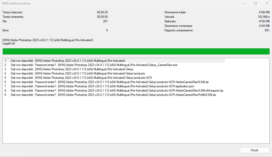
Task: Click the Tempo rimanente label
Action: point(13,17)
